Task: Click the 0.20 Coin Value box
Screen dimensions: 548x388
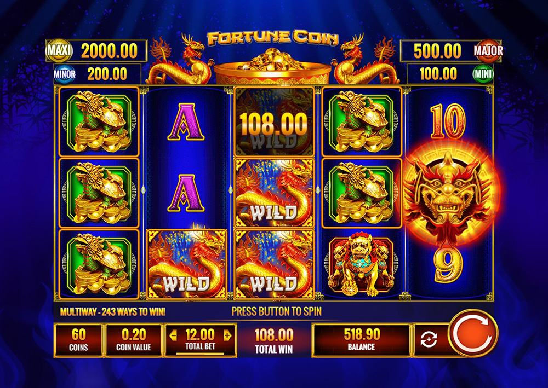Action: pyautogui.click(x=134, y=340)
